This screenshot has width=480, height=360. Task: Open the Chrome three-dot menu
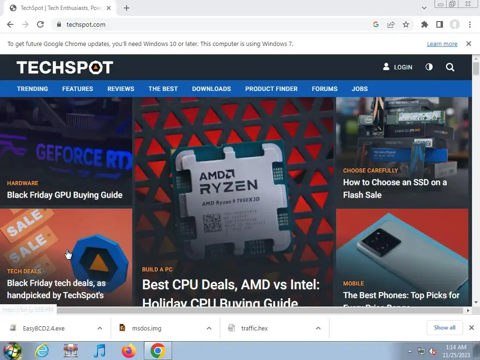(470, 24)
